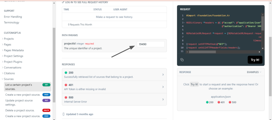Click the STATUS column header

97,10
